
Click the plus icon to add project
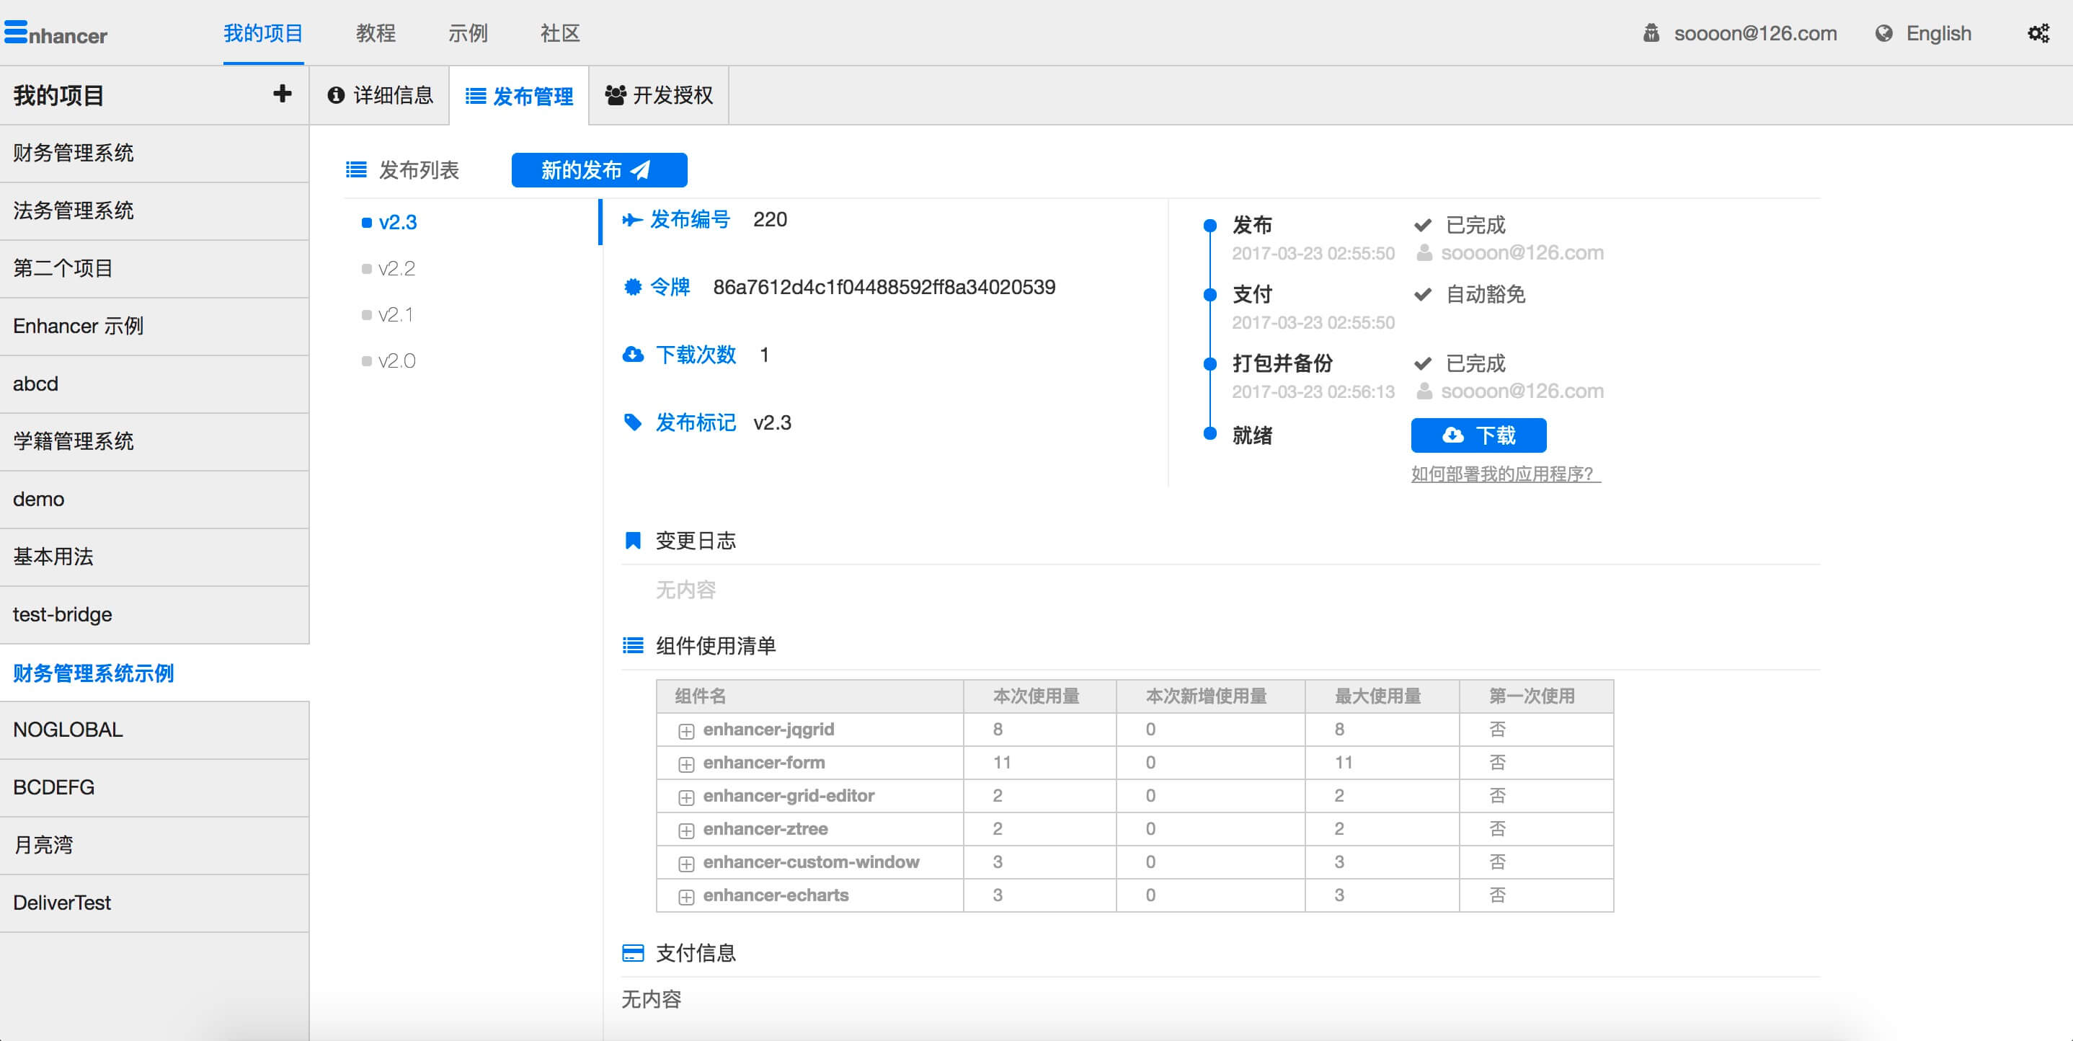(x=282, y=94)
